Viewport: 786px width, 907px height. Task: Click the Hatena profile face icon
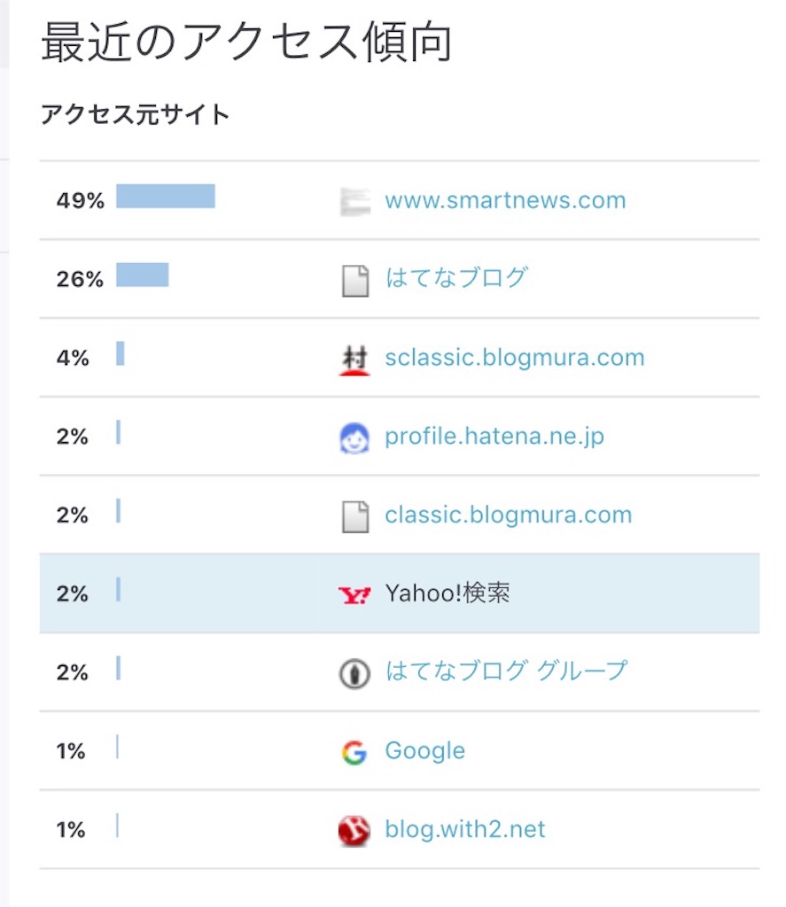354,438
